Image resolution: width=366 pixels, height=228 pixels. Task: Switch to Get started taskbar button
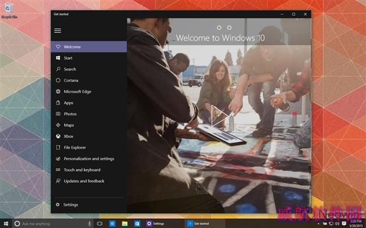(206, 224)
